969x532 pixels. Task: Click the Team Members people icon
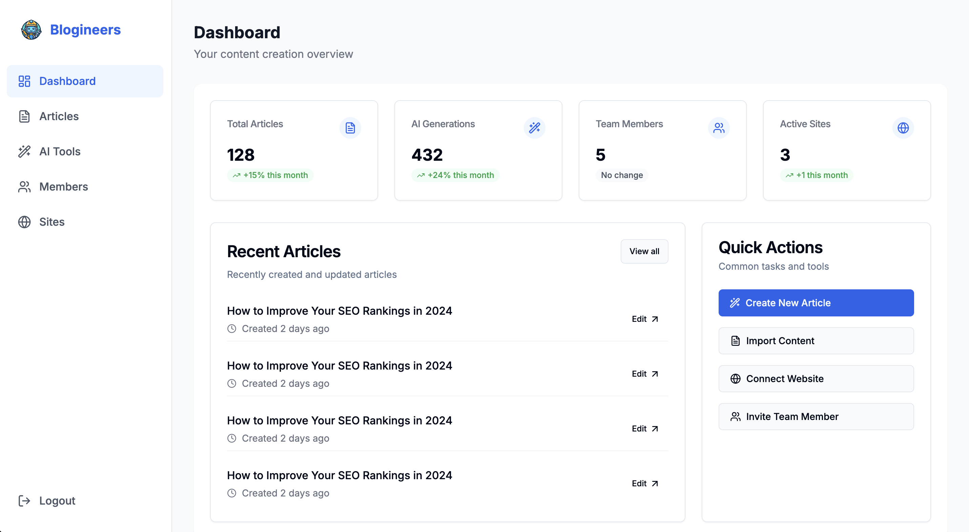(x=719, y=128)
